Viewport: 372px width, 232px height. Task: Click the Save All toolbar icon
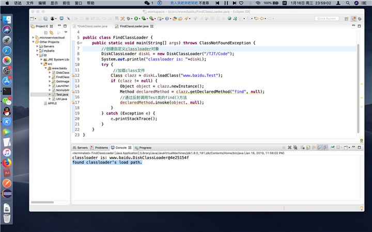point(45,19)
